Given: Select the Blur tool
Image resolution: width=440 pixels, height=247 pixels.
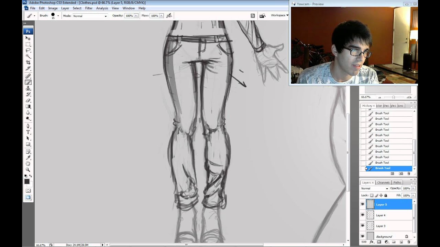Looking at the screenshot, I should [28, 113].
